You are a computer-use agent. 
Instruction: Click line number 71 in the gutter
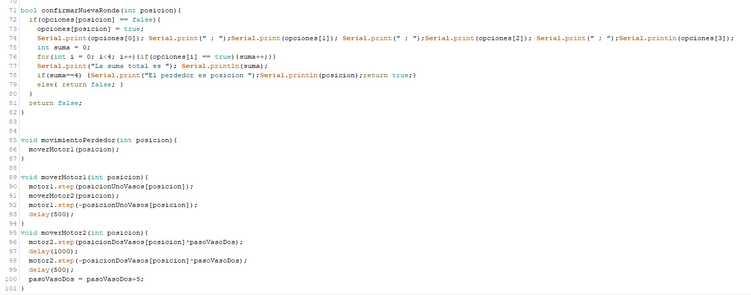tap(12, 10)
